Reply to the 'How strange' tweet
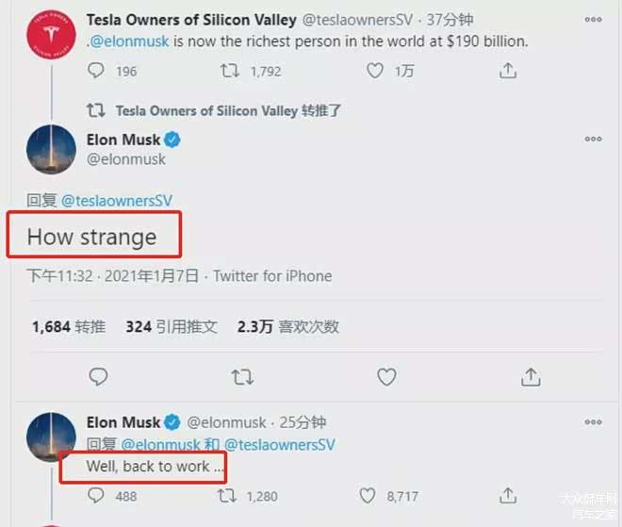 pos(98,377)
